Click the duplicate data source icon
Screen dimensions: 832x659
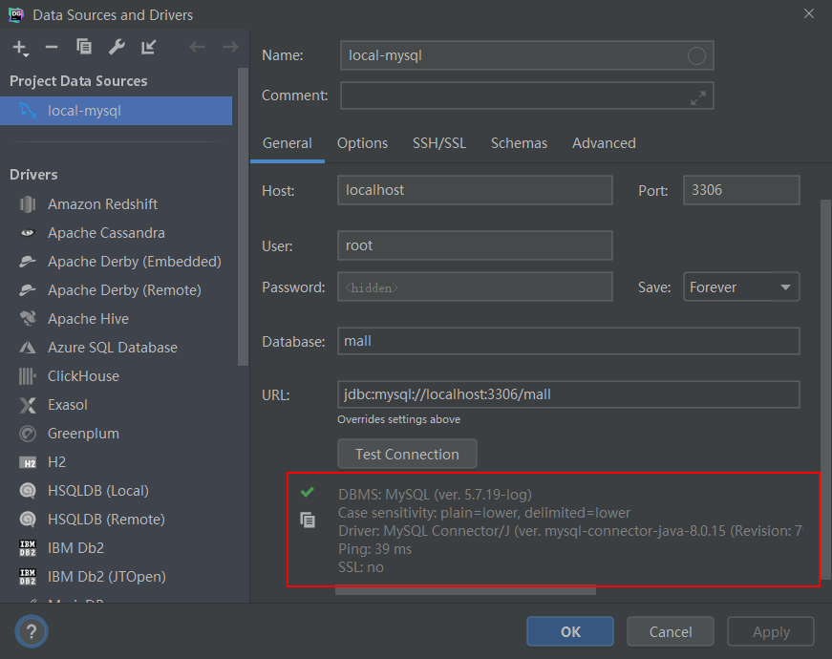click(84, 47)
